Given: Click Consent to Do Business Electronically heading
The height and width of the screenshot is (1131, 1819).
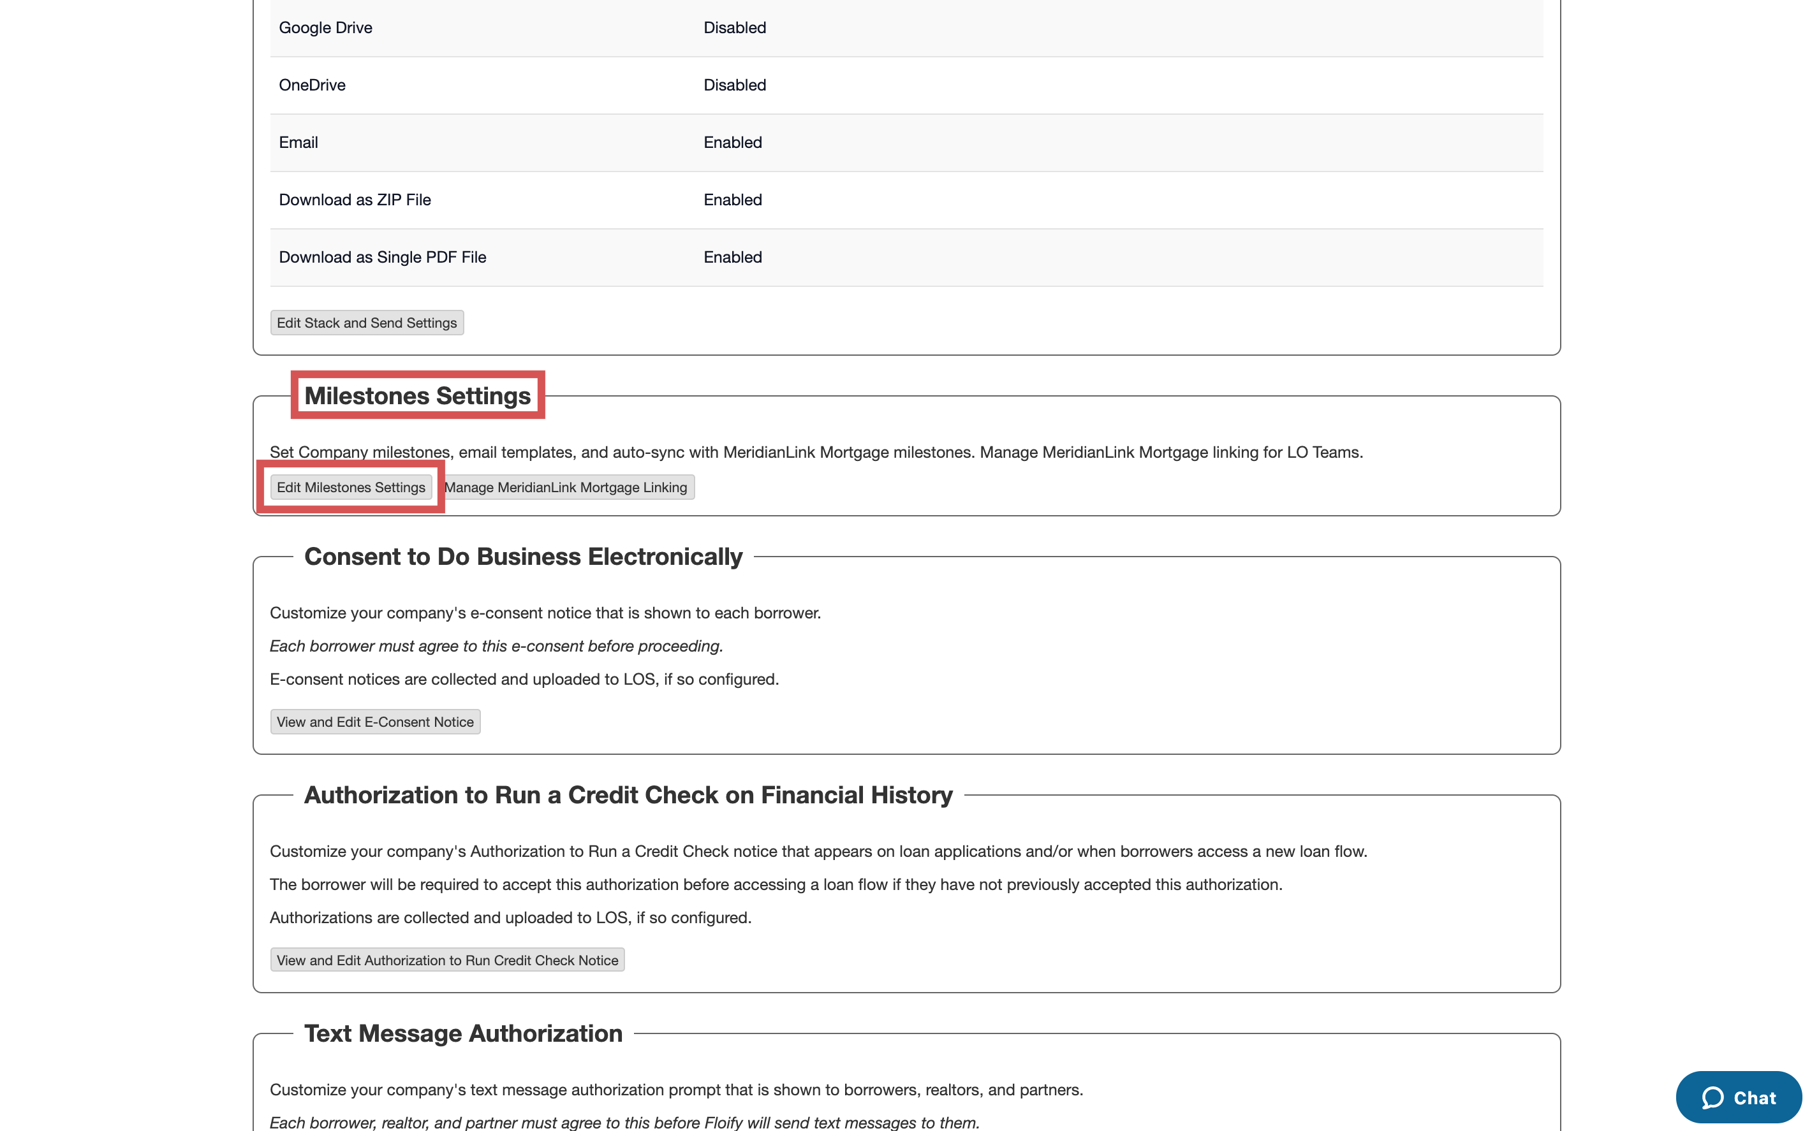Looking at the screenshot, I should pyautogui.click(x=523, y=557).
